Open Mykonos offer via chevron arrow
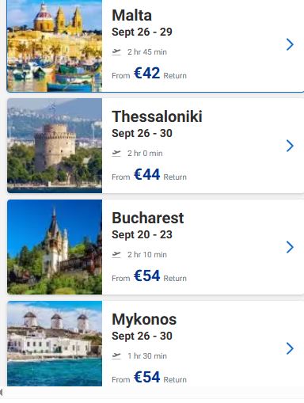This screenshot has width=304, height=403. (290, 348)
